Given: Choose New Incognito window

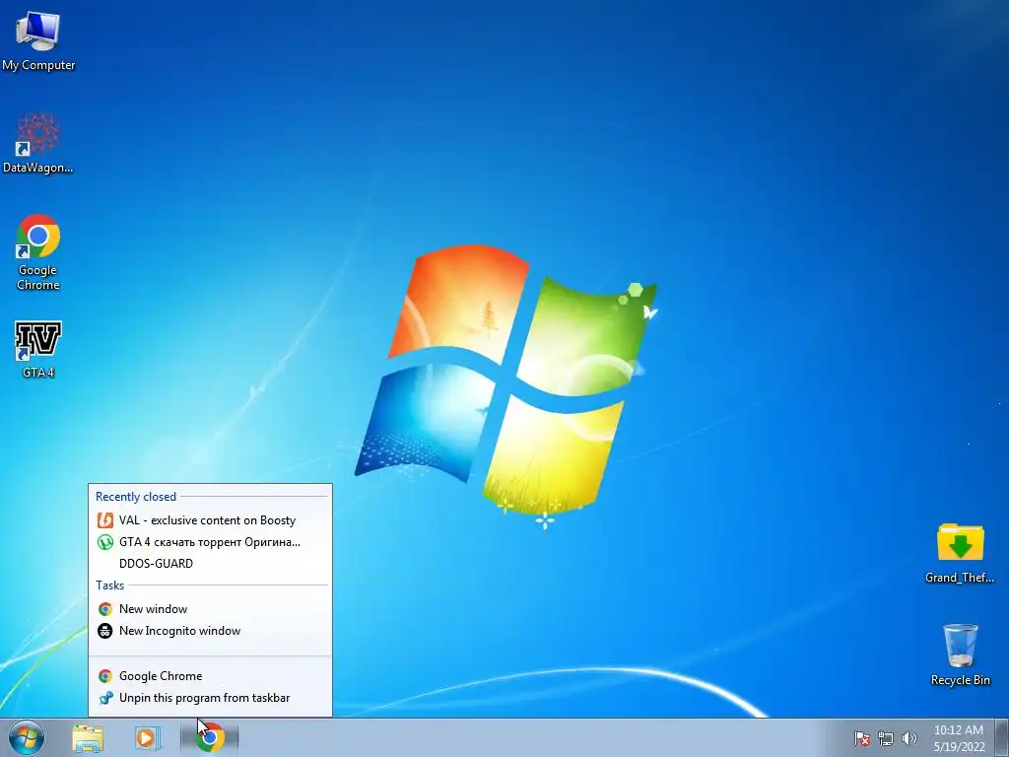Looking at the screenshot, I should pyautogui.click(x=211, y=631).
